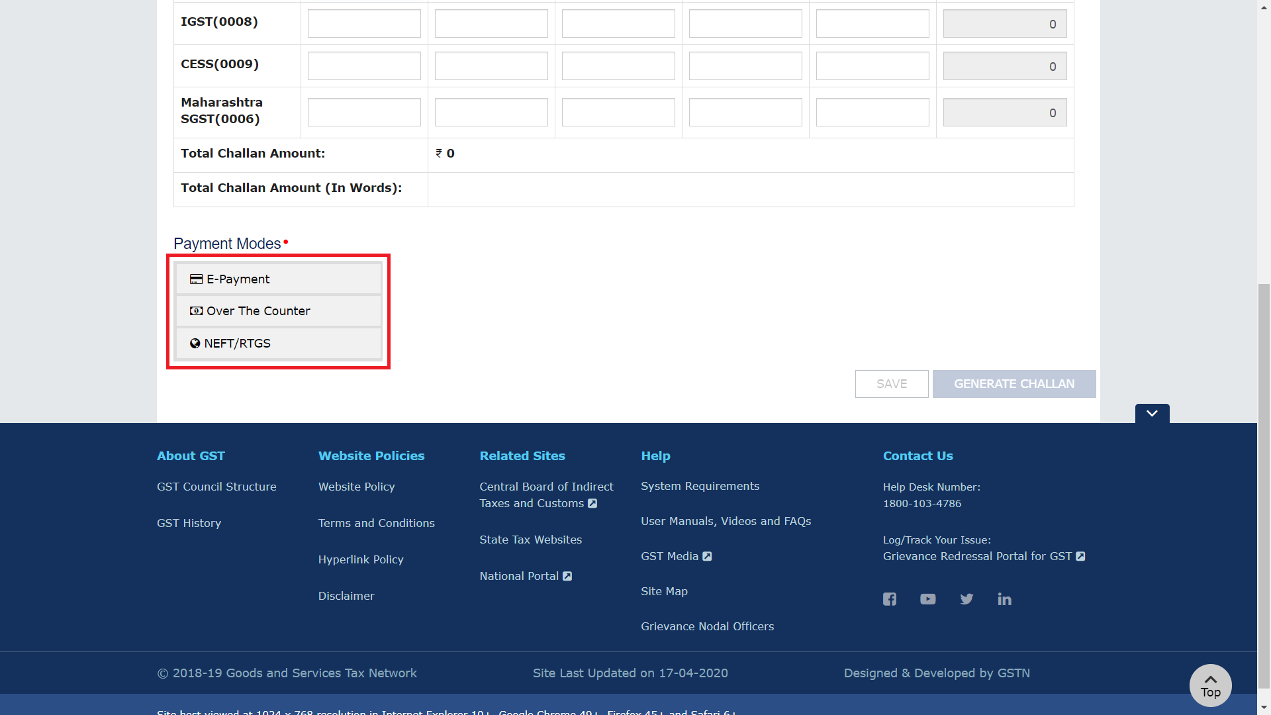Click the GENERATE CHALLAN button
The width and height of the screenshot is (1271, 715).
point(1013,384)
